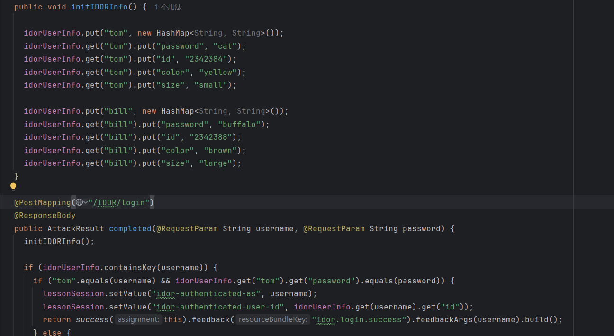Expand the chevron next to the globe icon
The height and width of the screenshot is (336, 614).
point(85,203)
